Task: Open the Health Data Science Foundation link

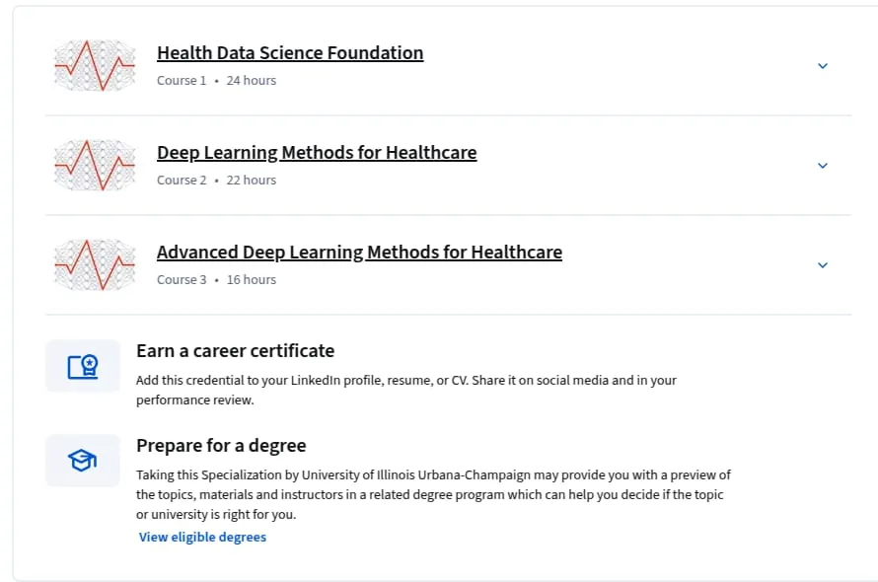Action: (x=290, y=52)
